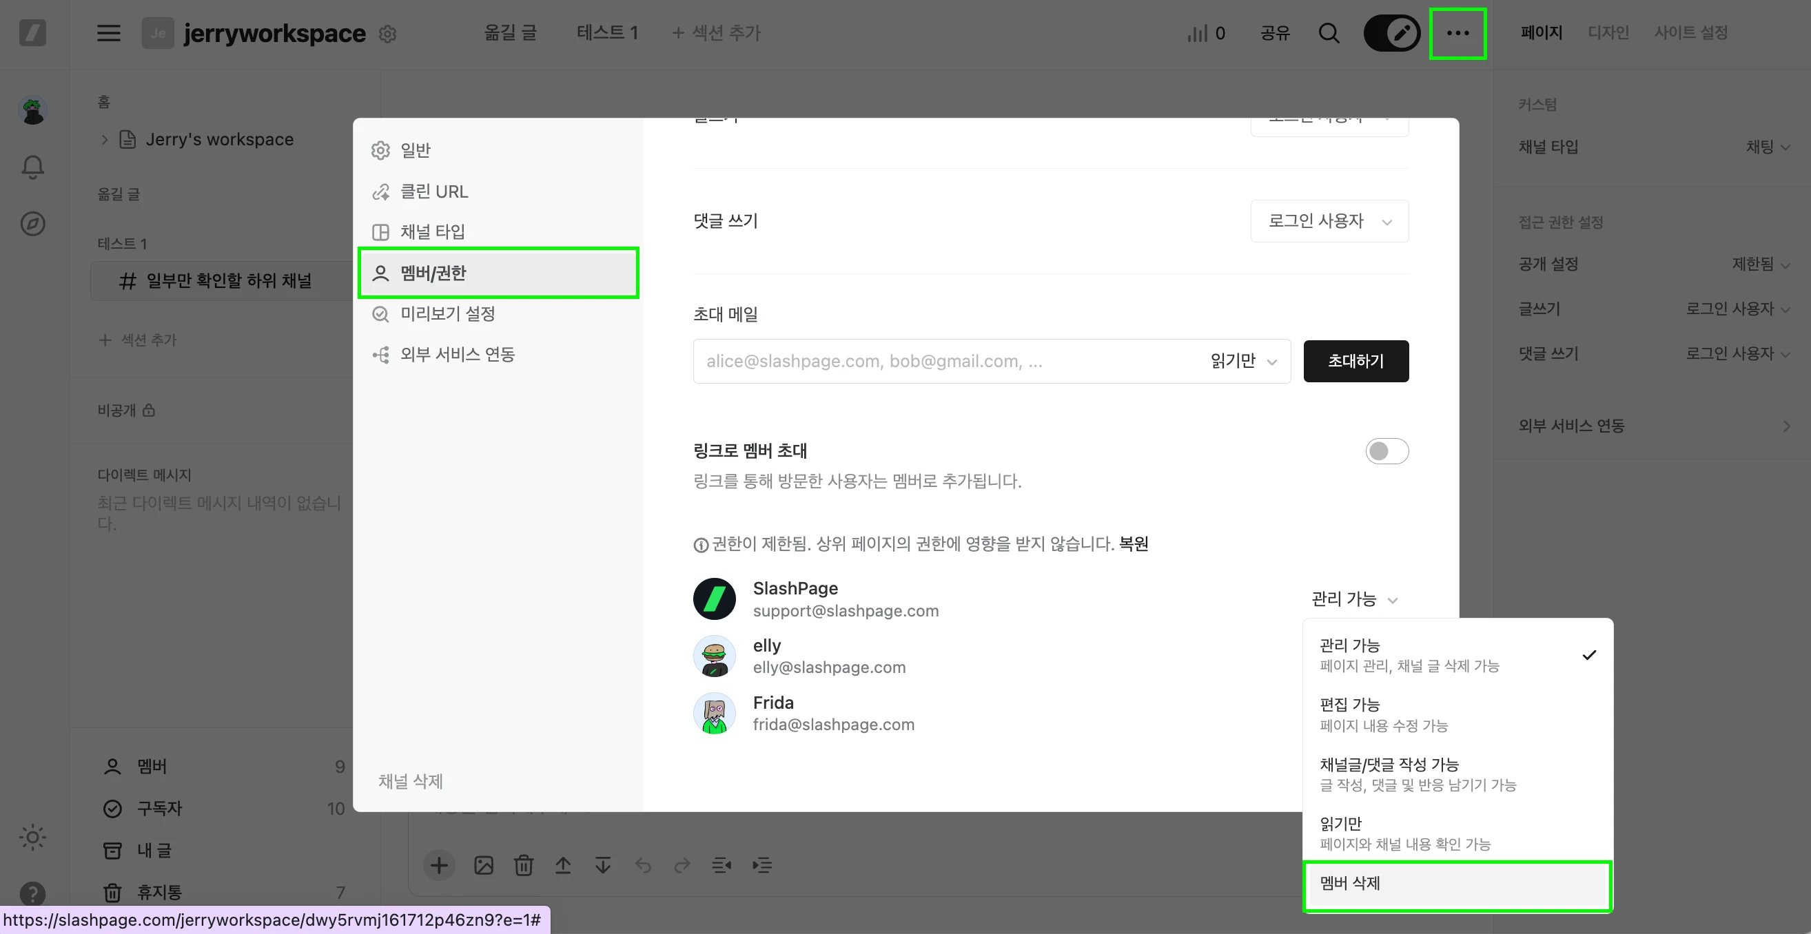Toggle the edit mode pencil switch
The image size is (1811, 934).
click(x=1391, y=33)
